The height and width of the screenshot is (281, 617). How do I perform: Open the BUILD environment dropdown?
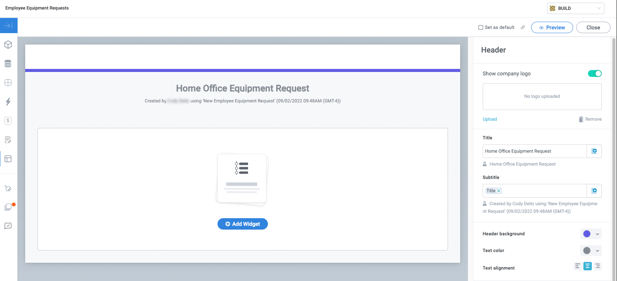576,8
